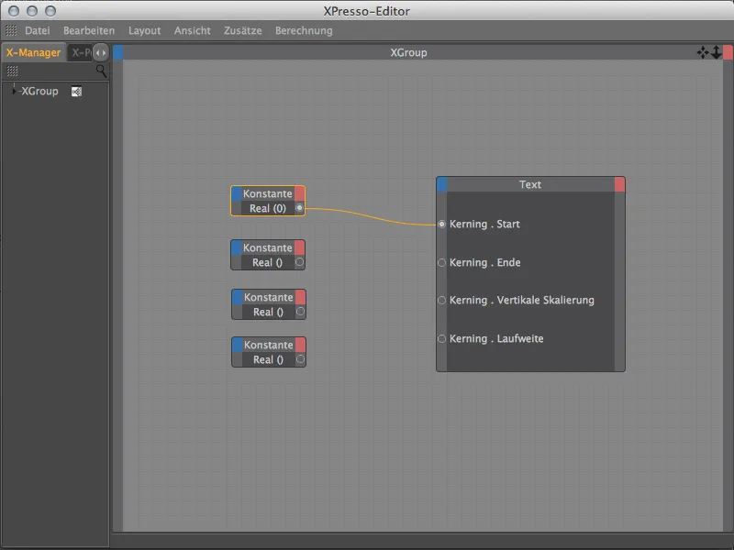Click output port of third Konstante node
This screenshot has height=550, width=734.
click(301, 312)
